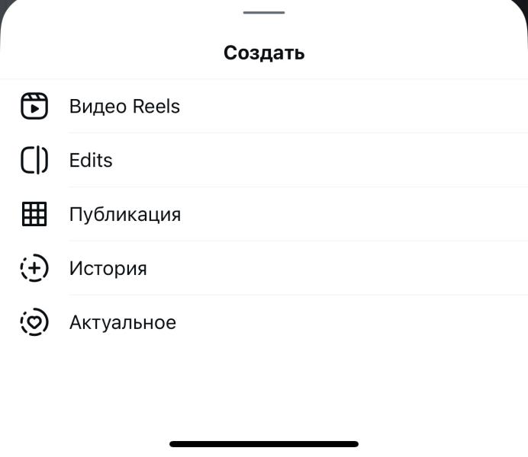Tap the dashed heart Актуальное icon
The width and height of the screenshot is (528, 457).
34,323
